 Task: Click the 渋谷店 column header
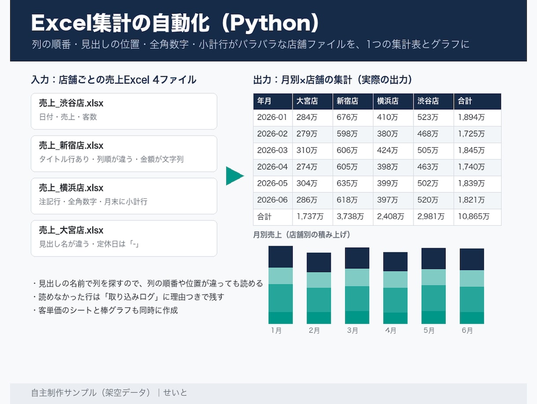[x=434, y=101]
